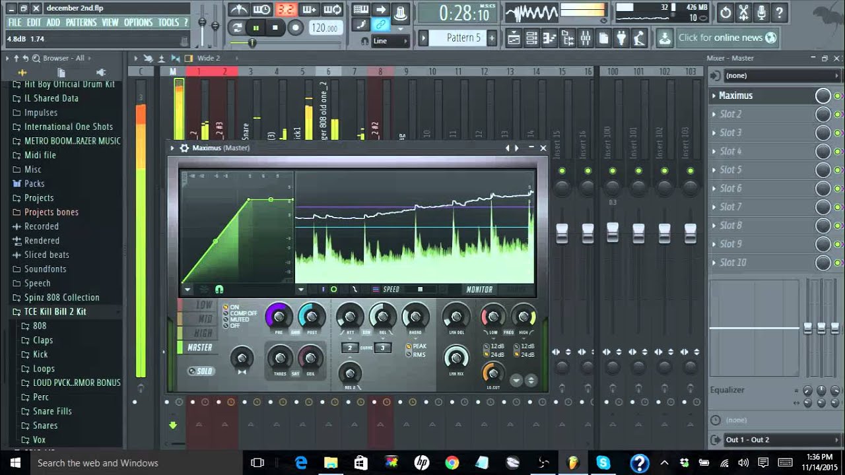Open Maximus plugin options arrow menu
The width and height of the screenshot is (845, 475).
172,148
